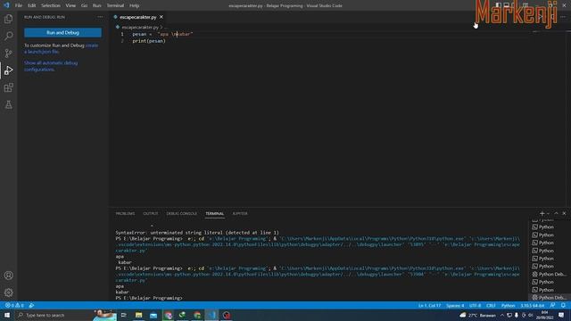Click the create a launch.json file link
The width and height of the screenshot is (571, 321).
click(x=61, y=49)
